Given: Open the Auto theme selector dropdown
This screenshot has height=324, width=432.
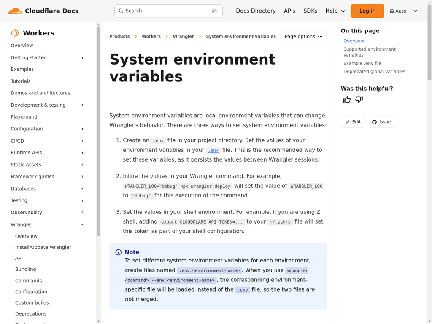Looking at the screenshot, I should point(404,11).
